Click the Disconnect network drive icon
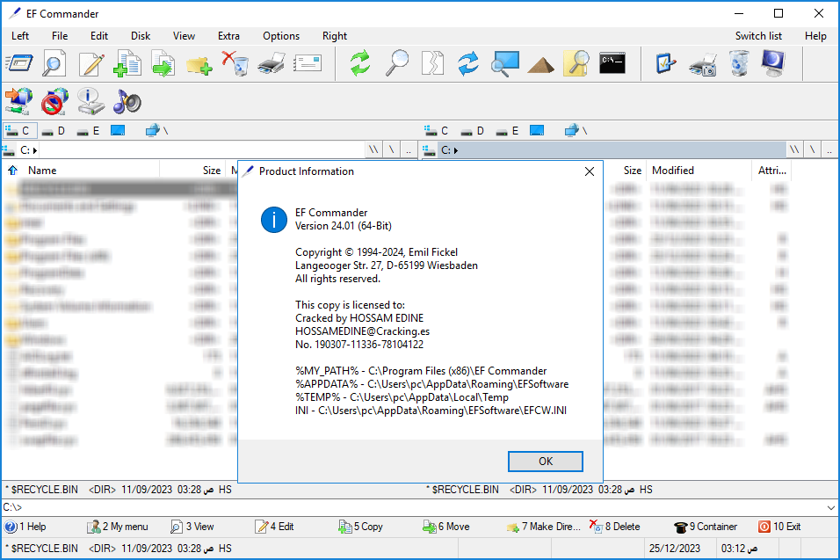The width and height of the screenshot is (840, 560). [54, 101]
